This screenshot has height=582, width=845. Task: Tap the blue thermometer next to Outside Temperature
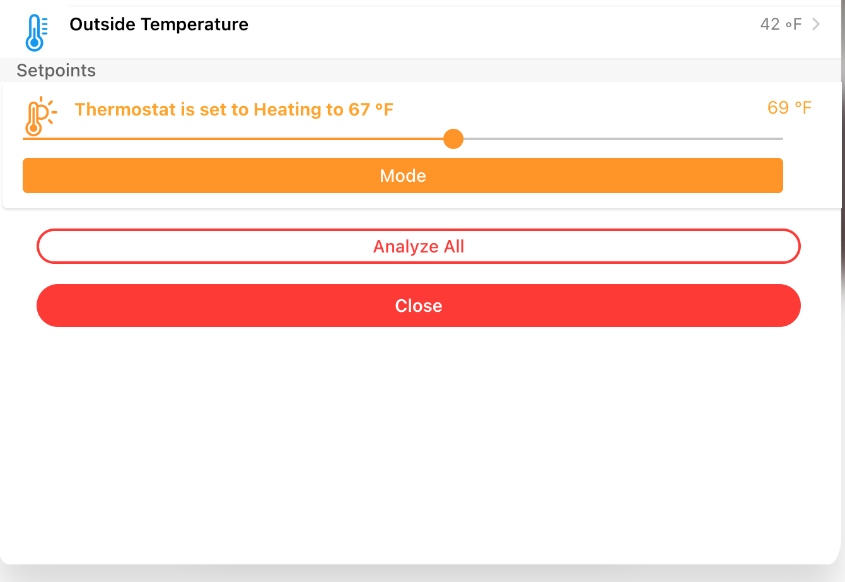point(35,32)
